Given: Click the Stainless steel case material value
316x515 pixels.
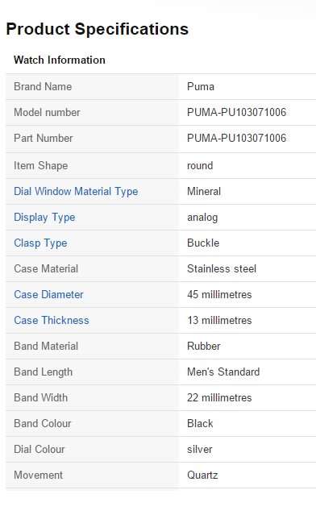Looking at the screenshot, I should point(222,268).
